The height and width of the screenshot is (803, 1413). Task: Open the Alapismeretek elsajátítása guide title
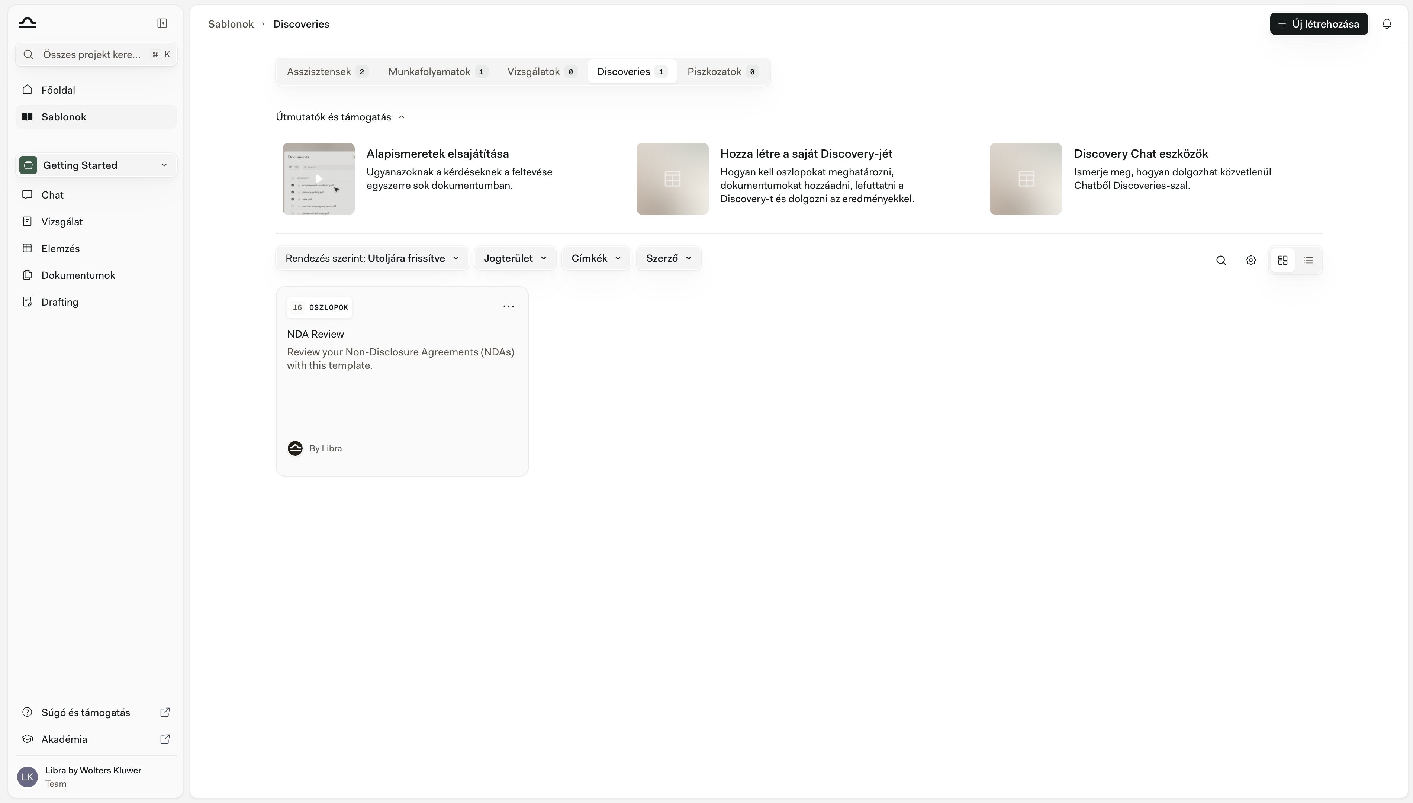[x=437, y=153]
